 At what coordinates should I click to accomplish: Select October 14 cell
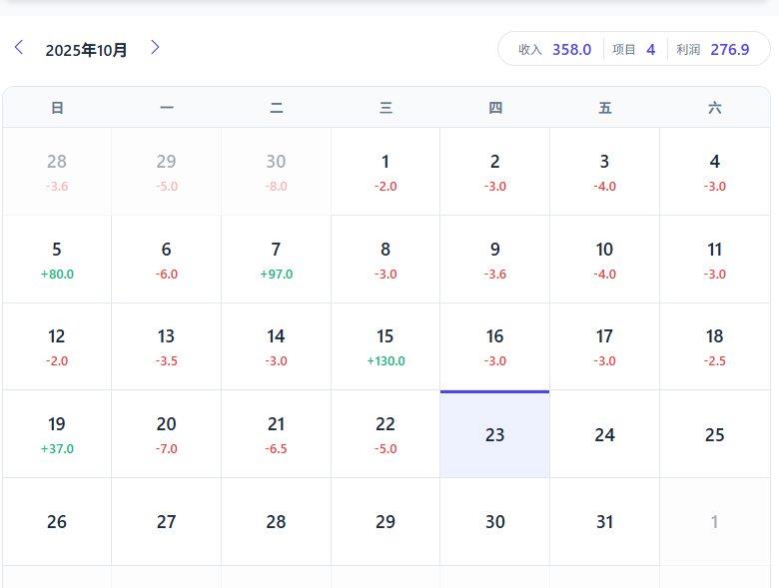coord(277,346)
